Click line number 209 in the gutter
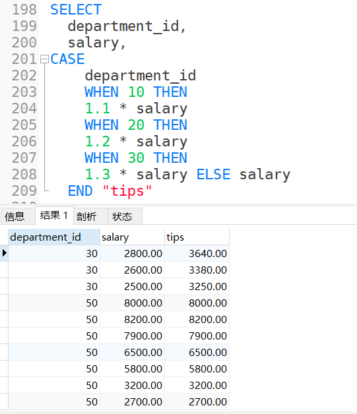 point(24,191)
